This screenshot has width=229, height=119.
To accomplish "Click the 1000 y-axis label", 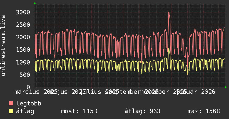I will tap(23, 62).
